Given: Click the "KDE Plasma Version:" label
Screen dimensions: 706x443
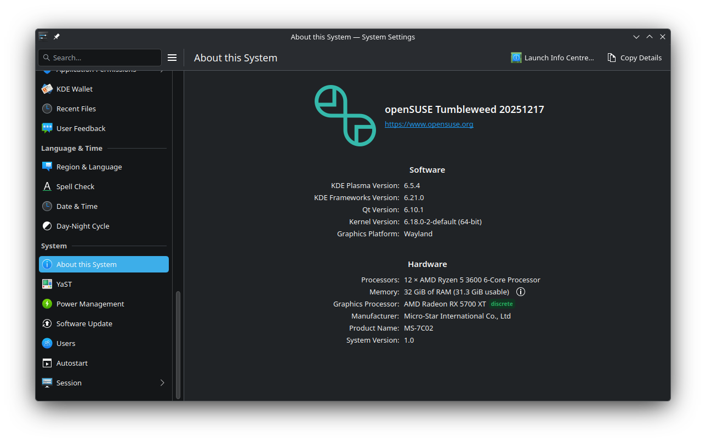Looking at the screenshot, I should pos(365,185).
